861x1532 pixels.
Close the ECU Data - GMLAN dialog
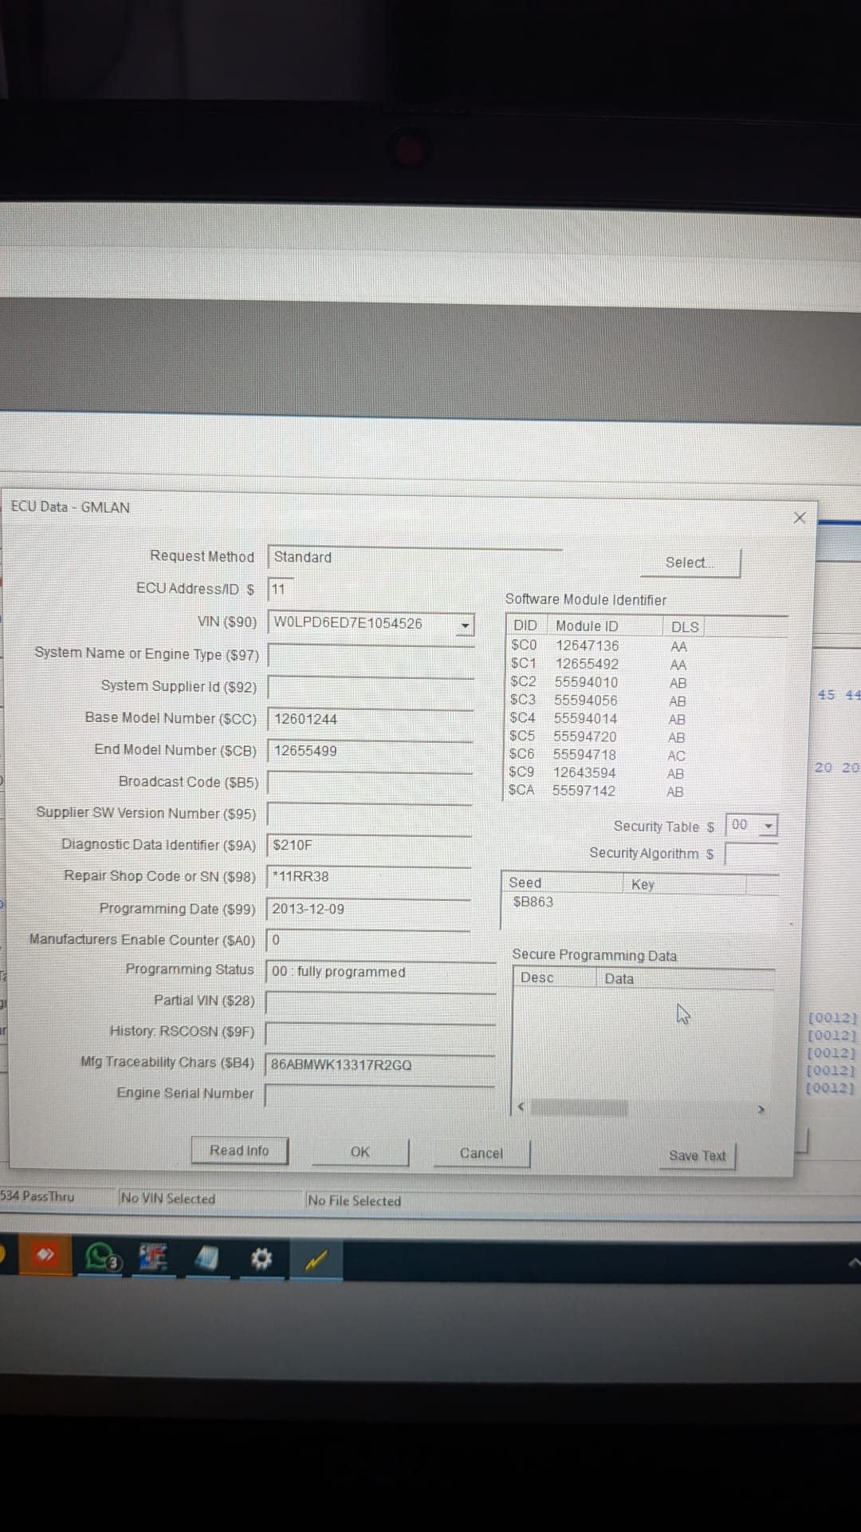(x=800, y=518)
